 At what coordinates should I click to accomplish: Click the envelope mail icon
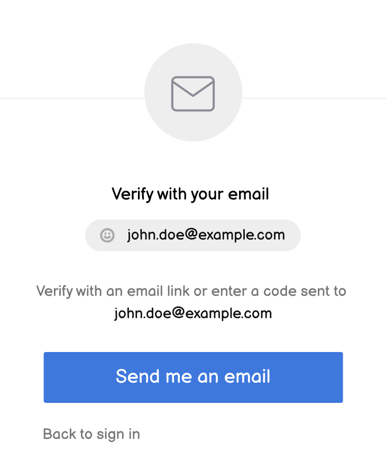coord(193,94)
